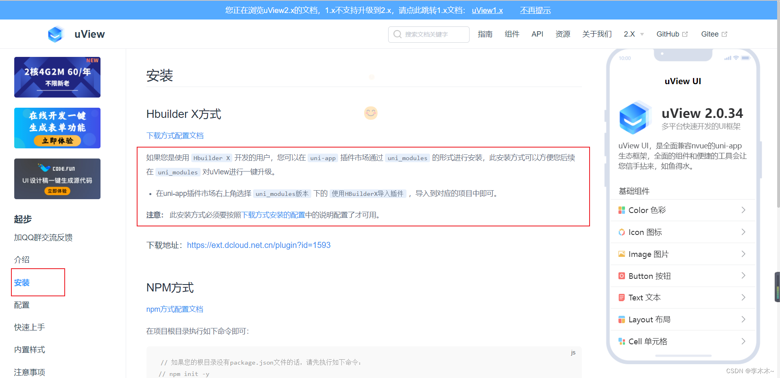This screenshot has width=780, height=378.
Task: Open Color 色彩 row chevron
Action: click(x=743, y=210)
